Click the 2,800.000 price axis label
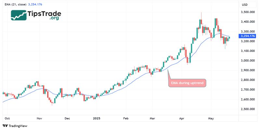Viewport: 260px width, 130px height. click(247, 80)
